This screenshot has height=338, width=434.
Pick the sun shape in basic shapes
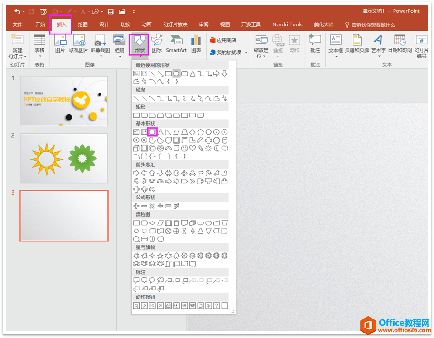point(208,148)
